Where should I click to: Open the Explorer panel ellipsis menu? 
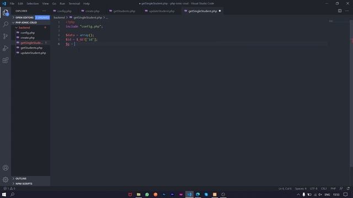tap(44, 11)
